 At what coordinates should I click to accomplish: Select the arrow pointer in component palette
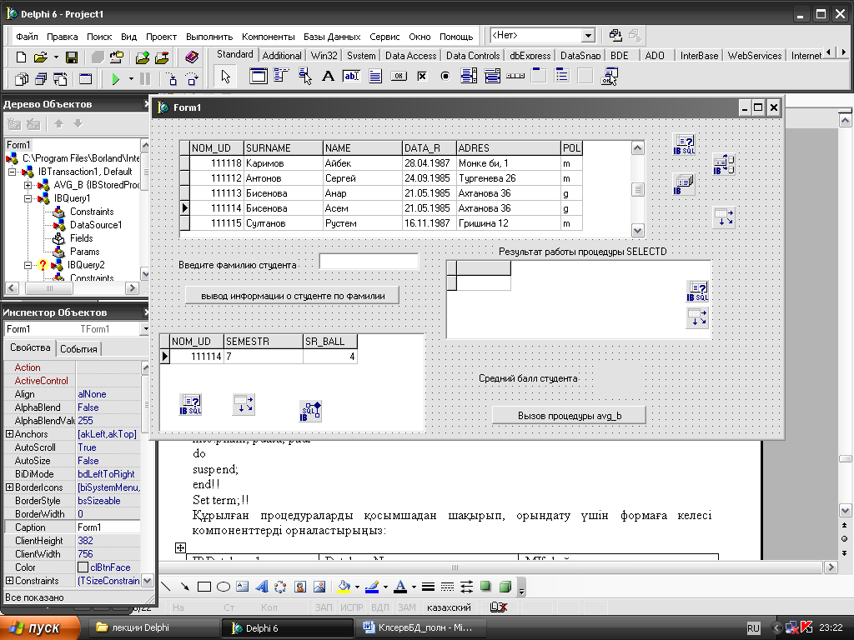tap(225, 76)
